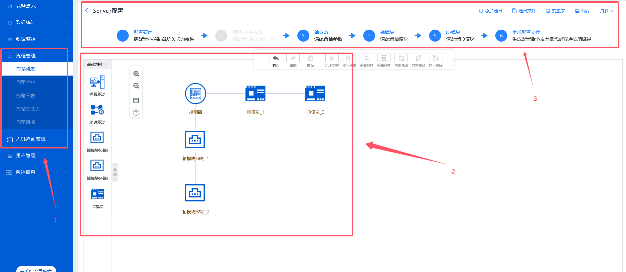
Task: Click the fit-to-canvas icon
Action: (x=136, y=101)
